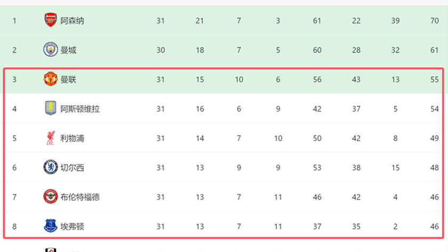Open the 阿森纳 team link
Screen dimensions: 448x252
coord(72,21)
